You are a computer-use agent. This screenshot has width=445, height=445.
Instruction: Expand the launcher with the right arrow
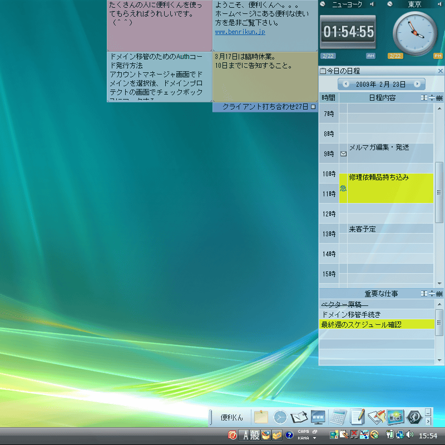(428, 422)
